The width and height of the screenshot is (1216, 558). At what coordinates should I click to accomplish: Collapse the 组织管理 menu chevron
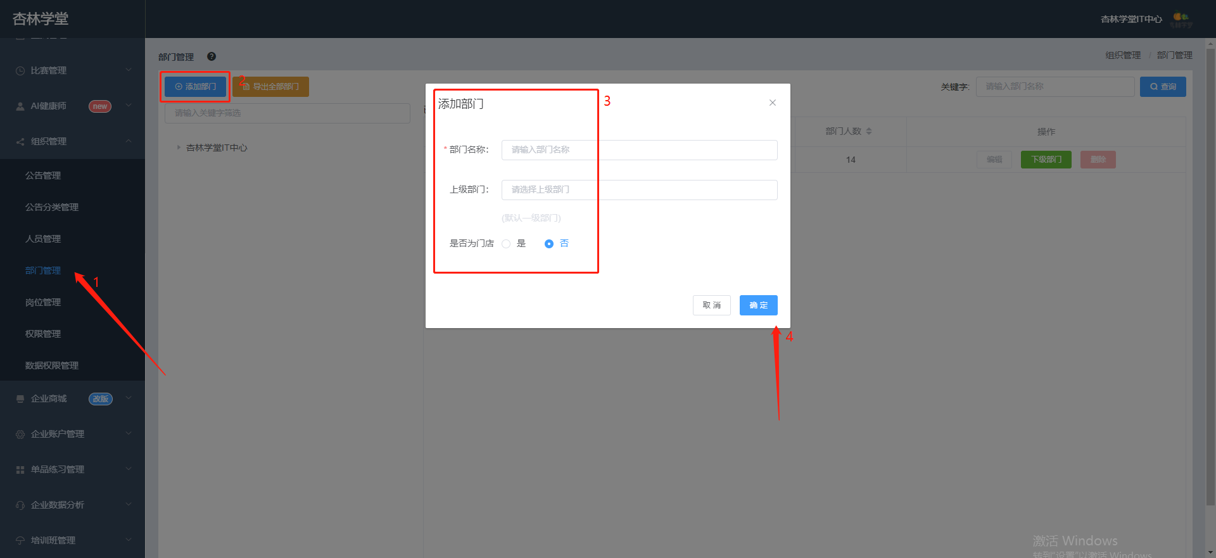click(129, 141)
